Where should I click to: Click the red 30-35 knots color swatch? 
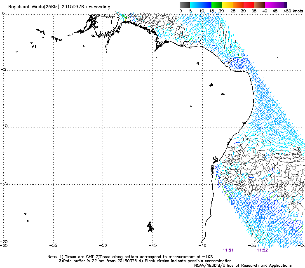click(249, 5)
